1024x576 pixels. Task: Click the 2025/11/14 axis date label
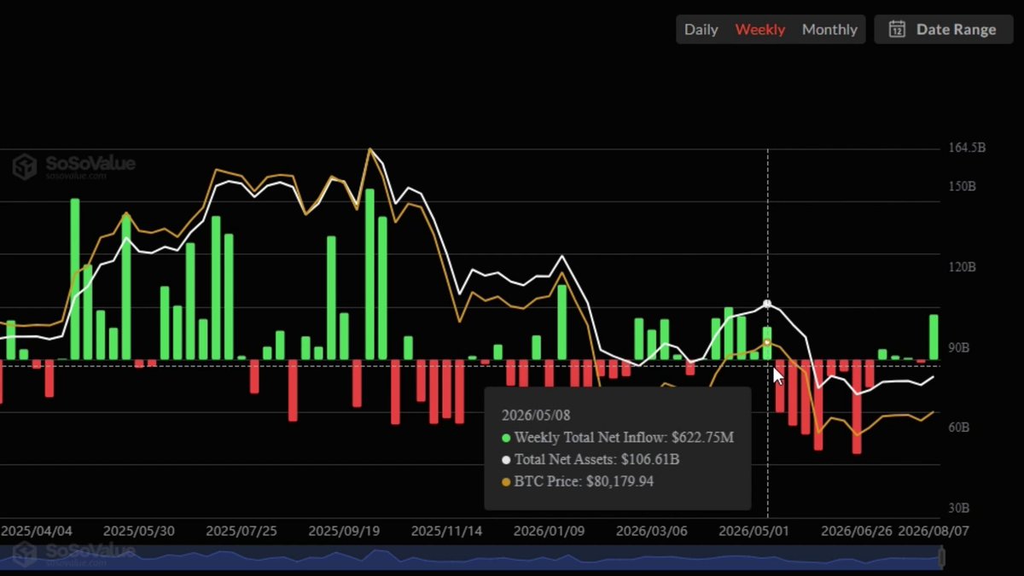(446, 530)
